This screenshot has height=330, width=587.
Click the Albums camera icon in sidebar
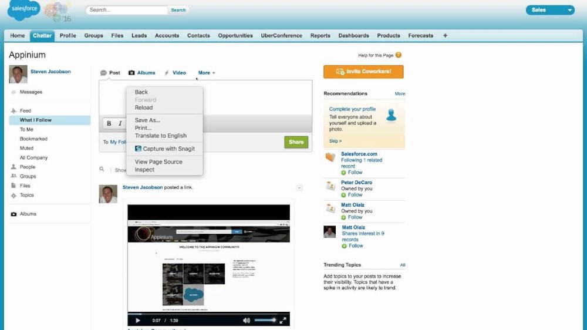tap(14, 214)
